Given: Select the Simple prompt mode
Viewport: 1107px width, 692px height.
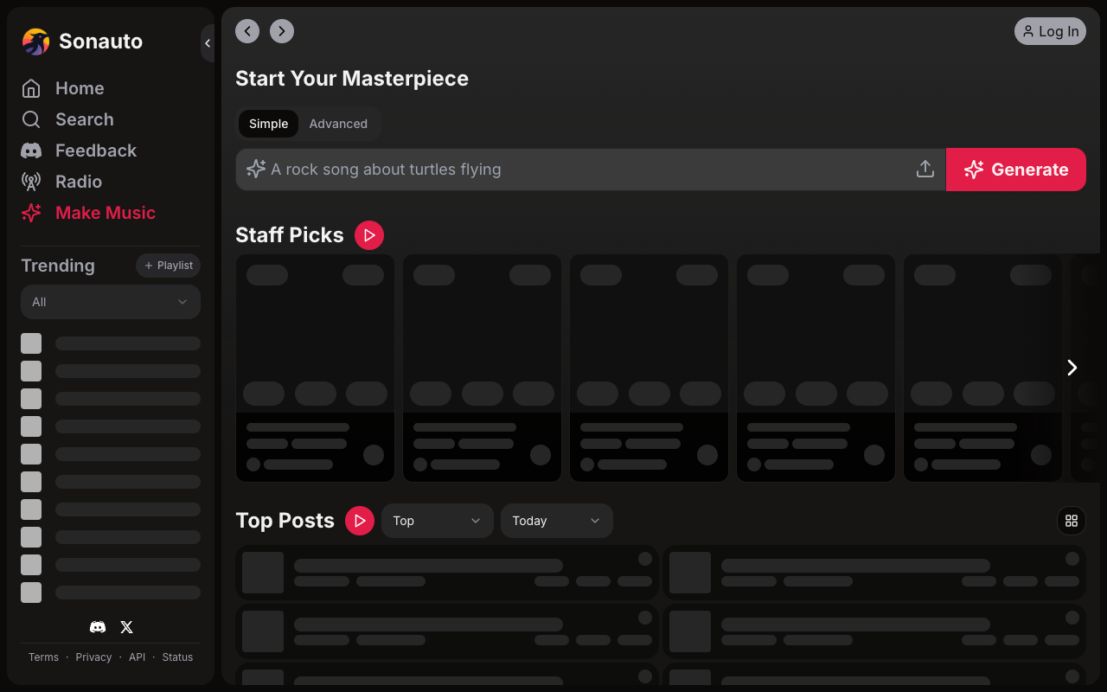Looking at the screenshot, I should click(268, 124).
